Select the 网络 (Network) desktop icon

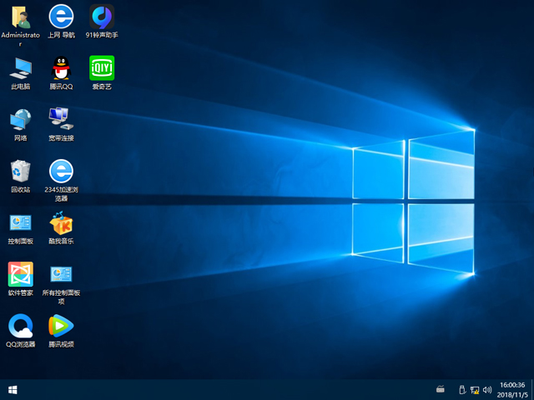(x=20, y=120)
